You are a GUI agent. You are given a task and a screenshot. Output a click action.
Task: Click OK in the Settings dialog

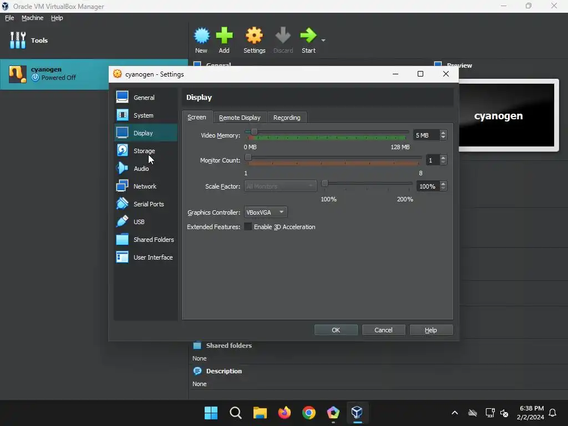[x=336, y=330]
